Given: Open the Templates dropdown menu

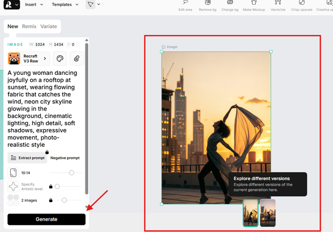Looking at the screenshot, I should click(x=65, y=5).
